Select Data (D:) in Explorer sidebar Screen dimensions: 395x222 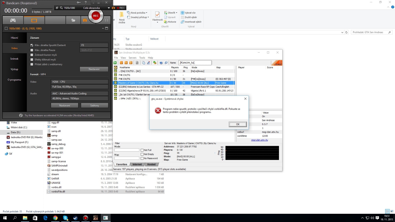(x=16, y=132)
